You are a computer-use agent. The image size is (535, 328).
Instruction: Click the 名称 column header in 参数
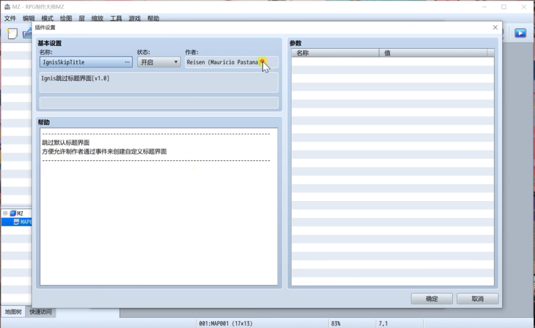tap(335, 53)
